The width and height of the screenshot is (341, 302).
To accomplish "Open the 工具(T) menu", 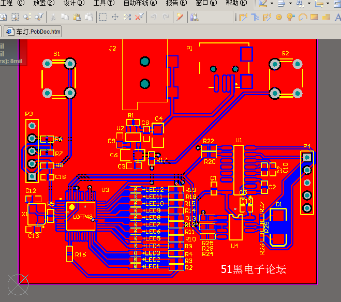I will [x=103, y=3].
